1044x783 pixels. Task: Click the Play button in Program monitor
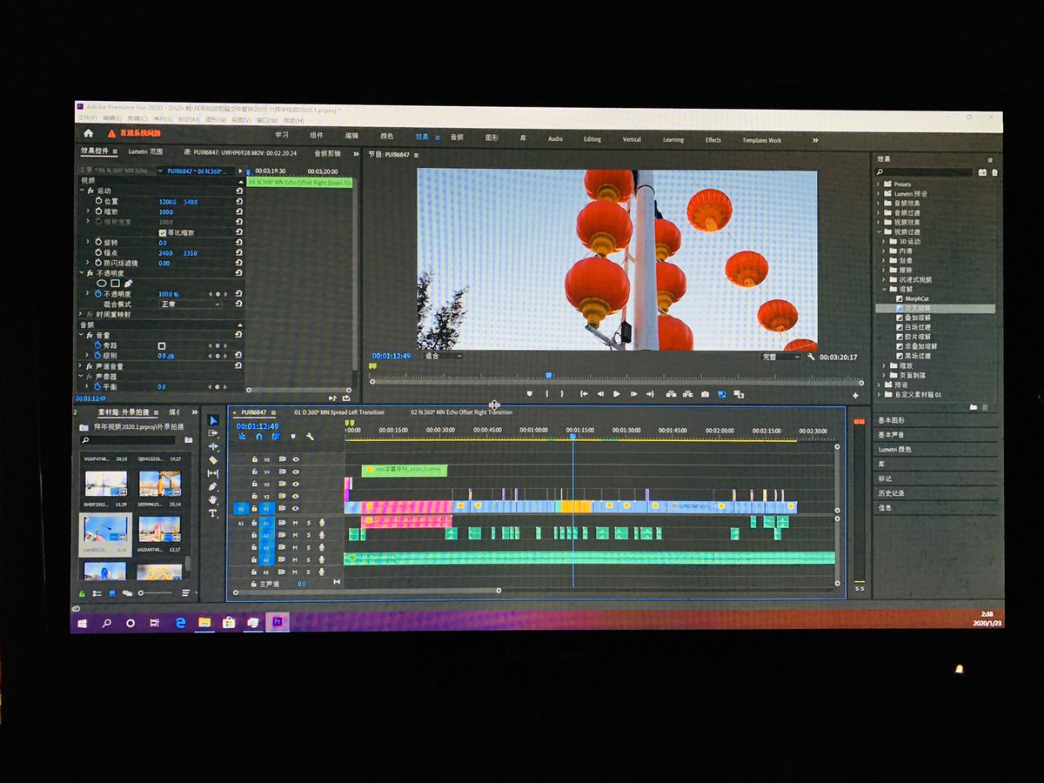[x=617, y=394]
